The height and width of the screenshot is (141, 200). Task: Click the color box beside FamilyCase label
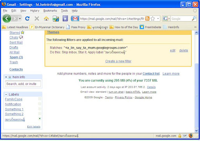click(x=40, y=99)
